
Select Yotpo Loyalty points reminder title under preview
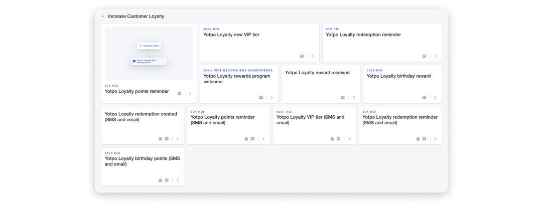pos(137,92)
